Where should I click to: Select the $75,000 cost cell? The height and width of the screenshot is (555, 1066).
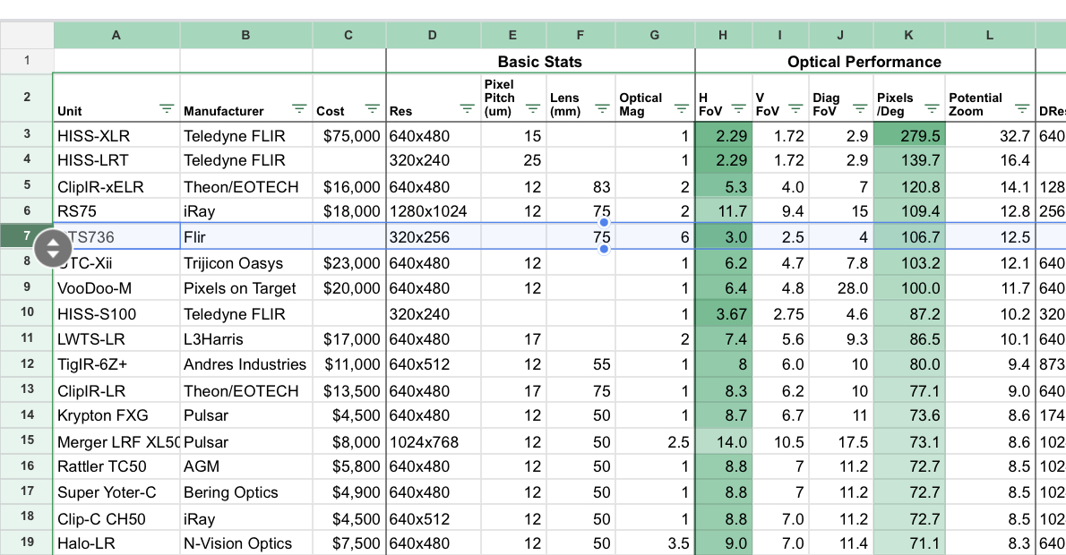coord(348,136)
